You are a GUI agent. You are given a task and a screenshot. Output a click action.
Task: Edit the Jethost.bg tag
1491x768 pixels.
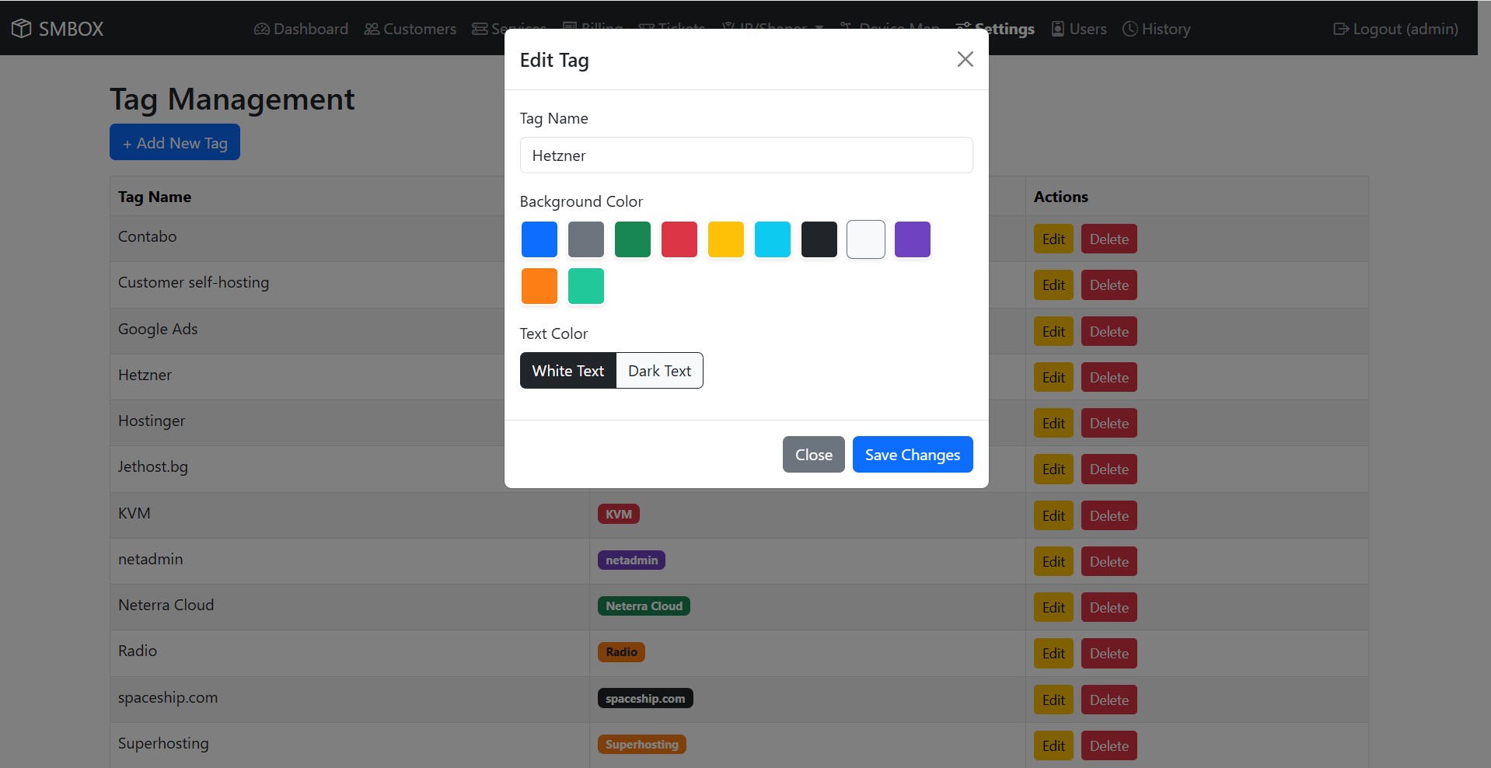point(1053,470)
